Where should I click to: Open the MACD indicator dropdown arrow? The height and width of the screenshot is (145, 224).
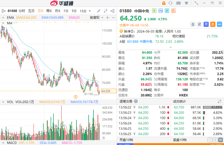pos(3,143)
